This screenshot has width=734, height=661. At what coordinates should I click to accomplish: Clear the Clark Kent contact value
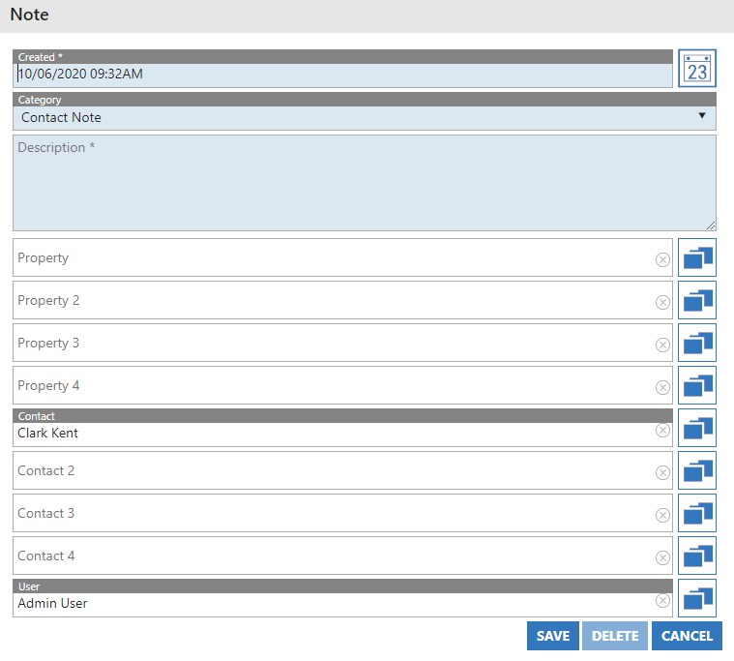coord(662,430)
